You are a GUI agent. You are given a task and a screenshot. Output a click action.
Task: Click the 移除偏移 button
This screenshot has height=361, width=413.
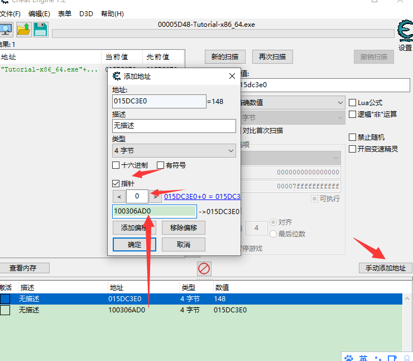click(183, 227)
